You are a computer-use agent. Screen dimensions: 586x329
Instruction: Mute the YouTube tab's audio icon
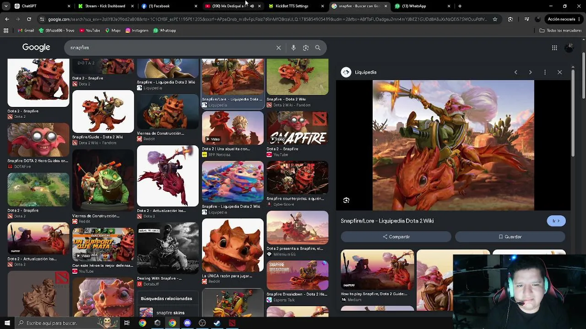pyautogui.click(x=252, y=6)
